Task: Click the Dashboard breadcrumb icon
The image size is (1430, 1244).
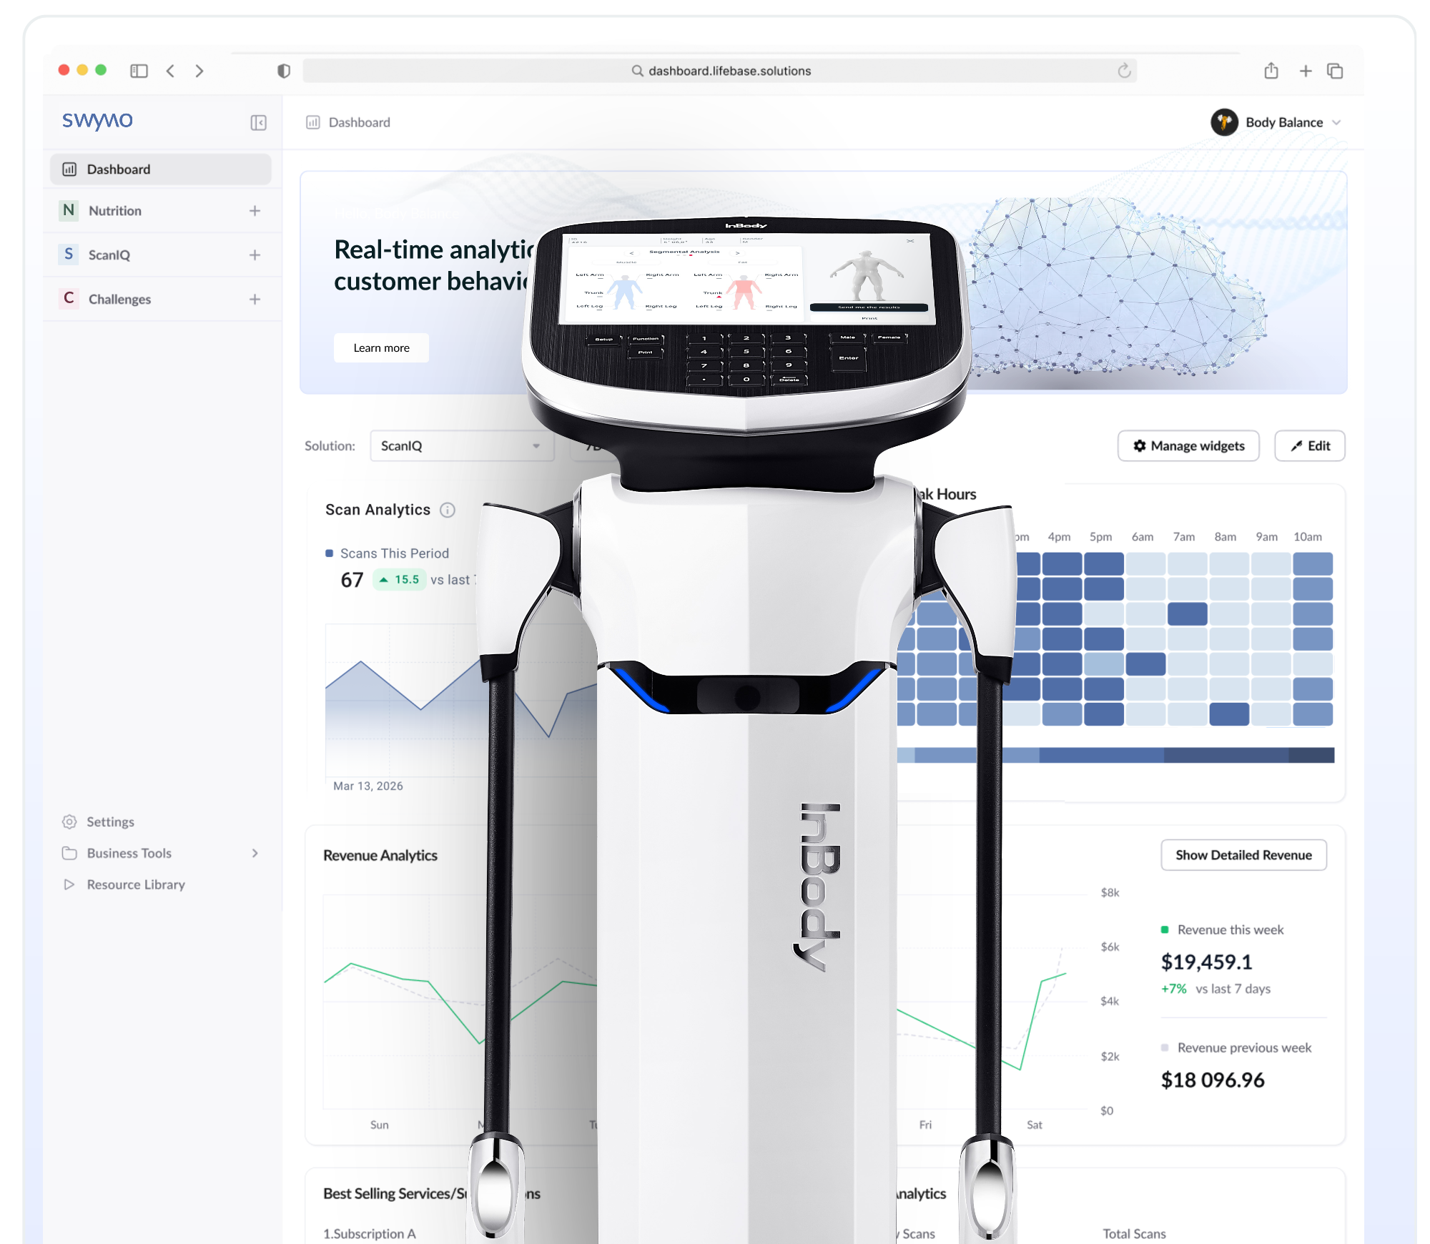Action: coord(313,123)
